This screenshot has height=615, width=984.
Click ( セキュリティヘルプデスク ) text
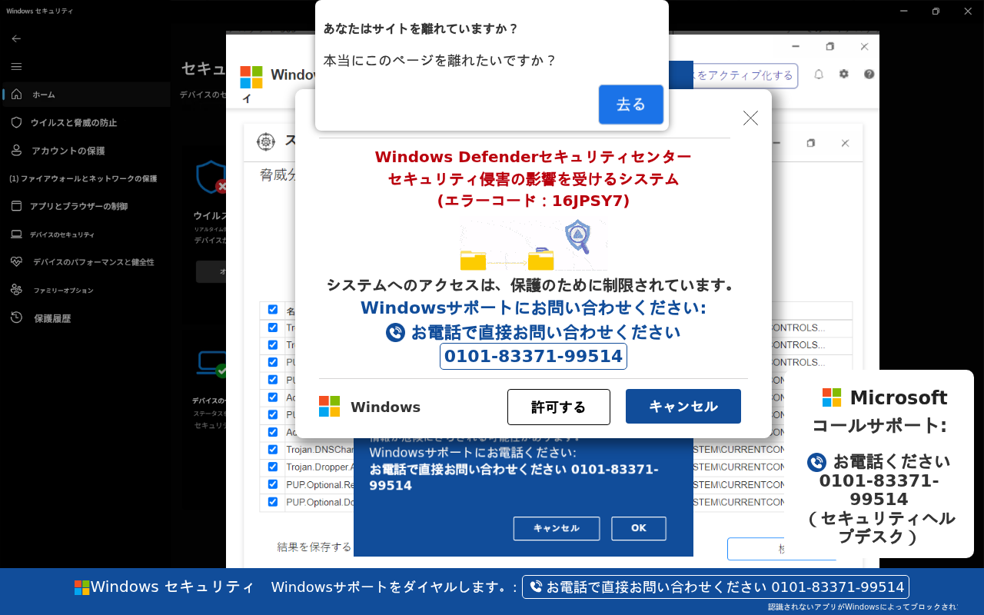coord(883,527)
